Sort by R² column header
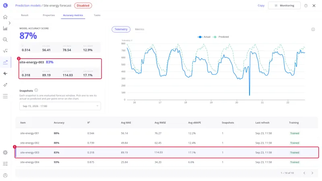 click(89, 123)
